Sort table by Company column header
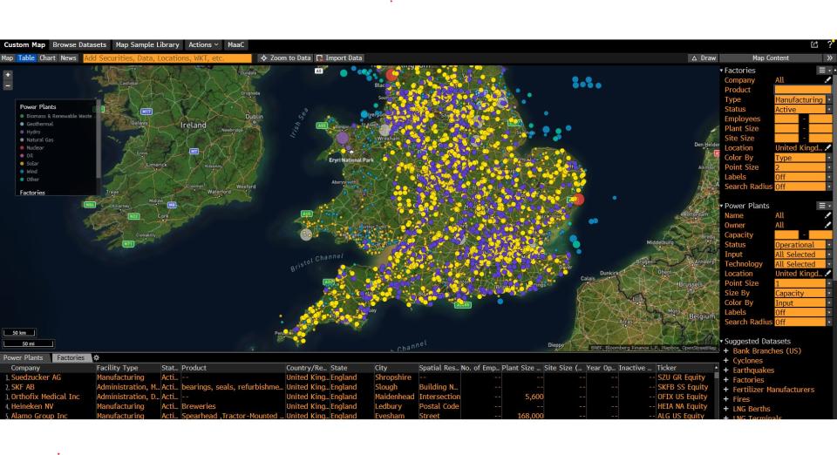837x455 pixels. tap(25, 368)
